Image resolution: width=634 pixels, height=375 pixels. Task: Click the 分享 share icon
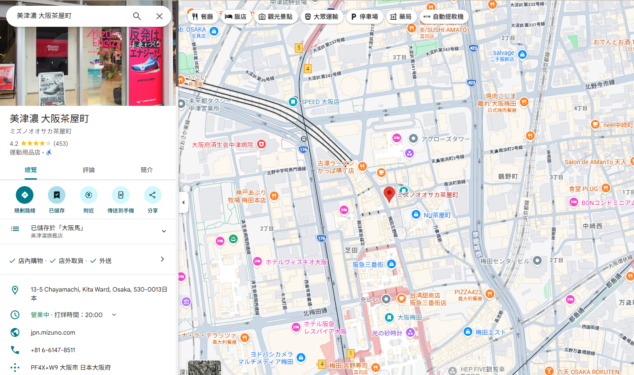coord(152,195)
